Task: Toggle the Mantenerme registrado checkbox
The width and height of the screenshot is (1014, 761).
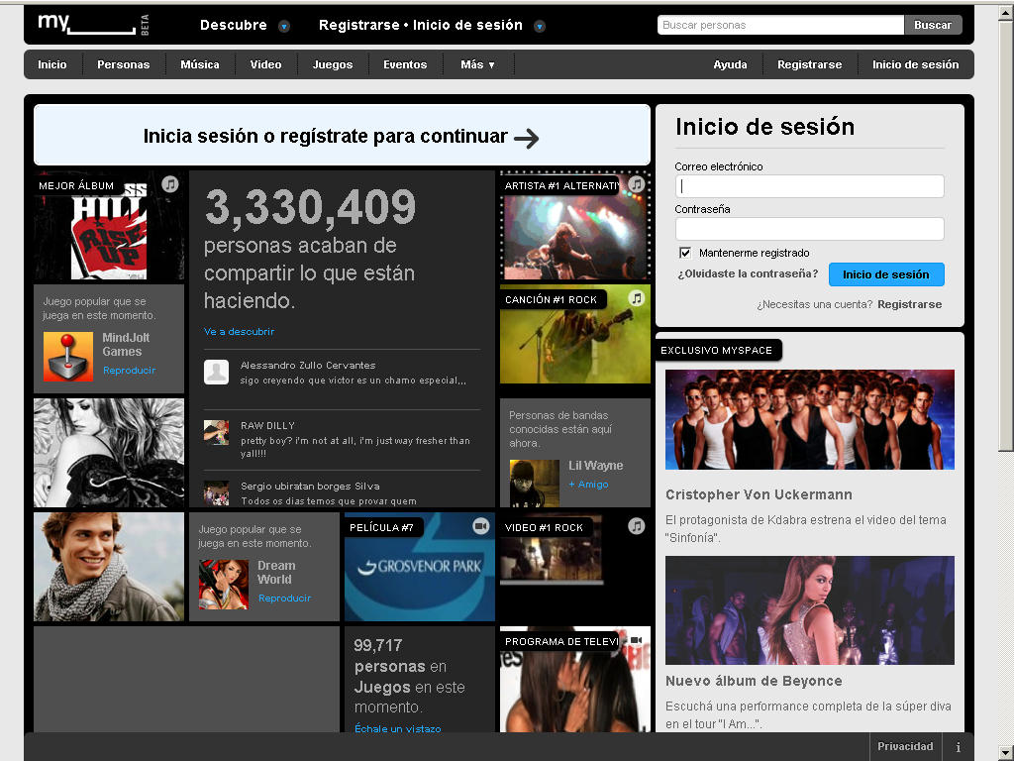Action: click(x=685, y=253)
